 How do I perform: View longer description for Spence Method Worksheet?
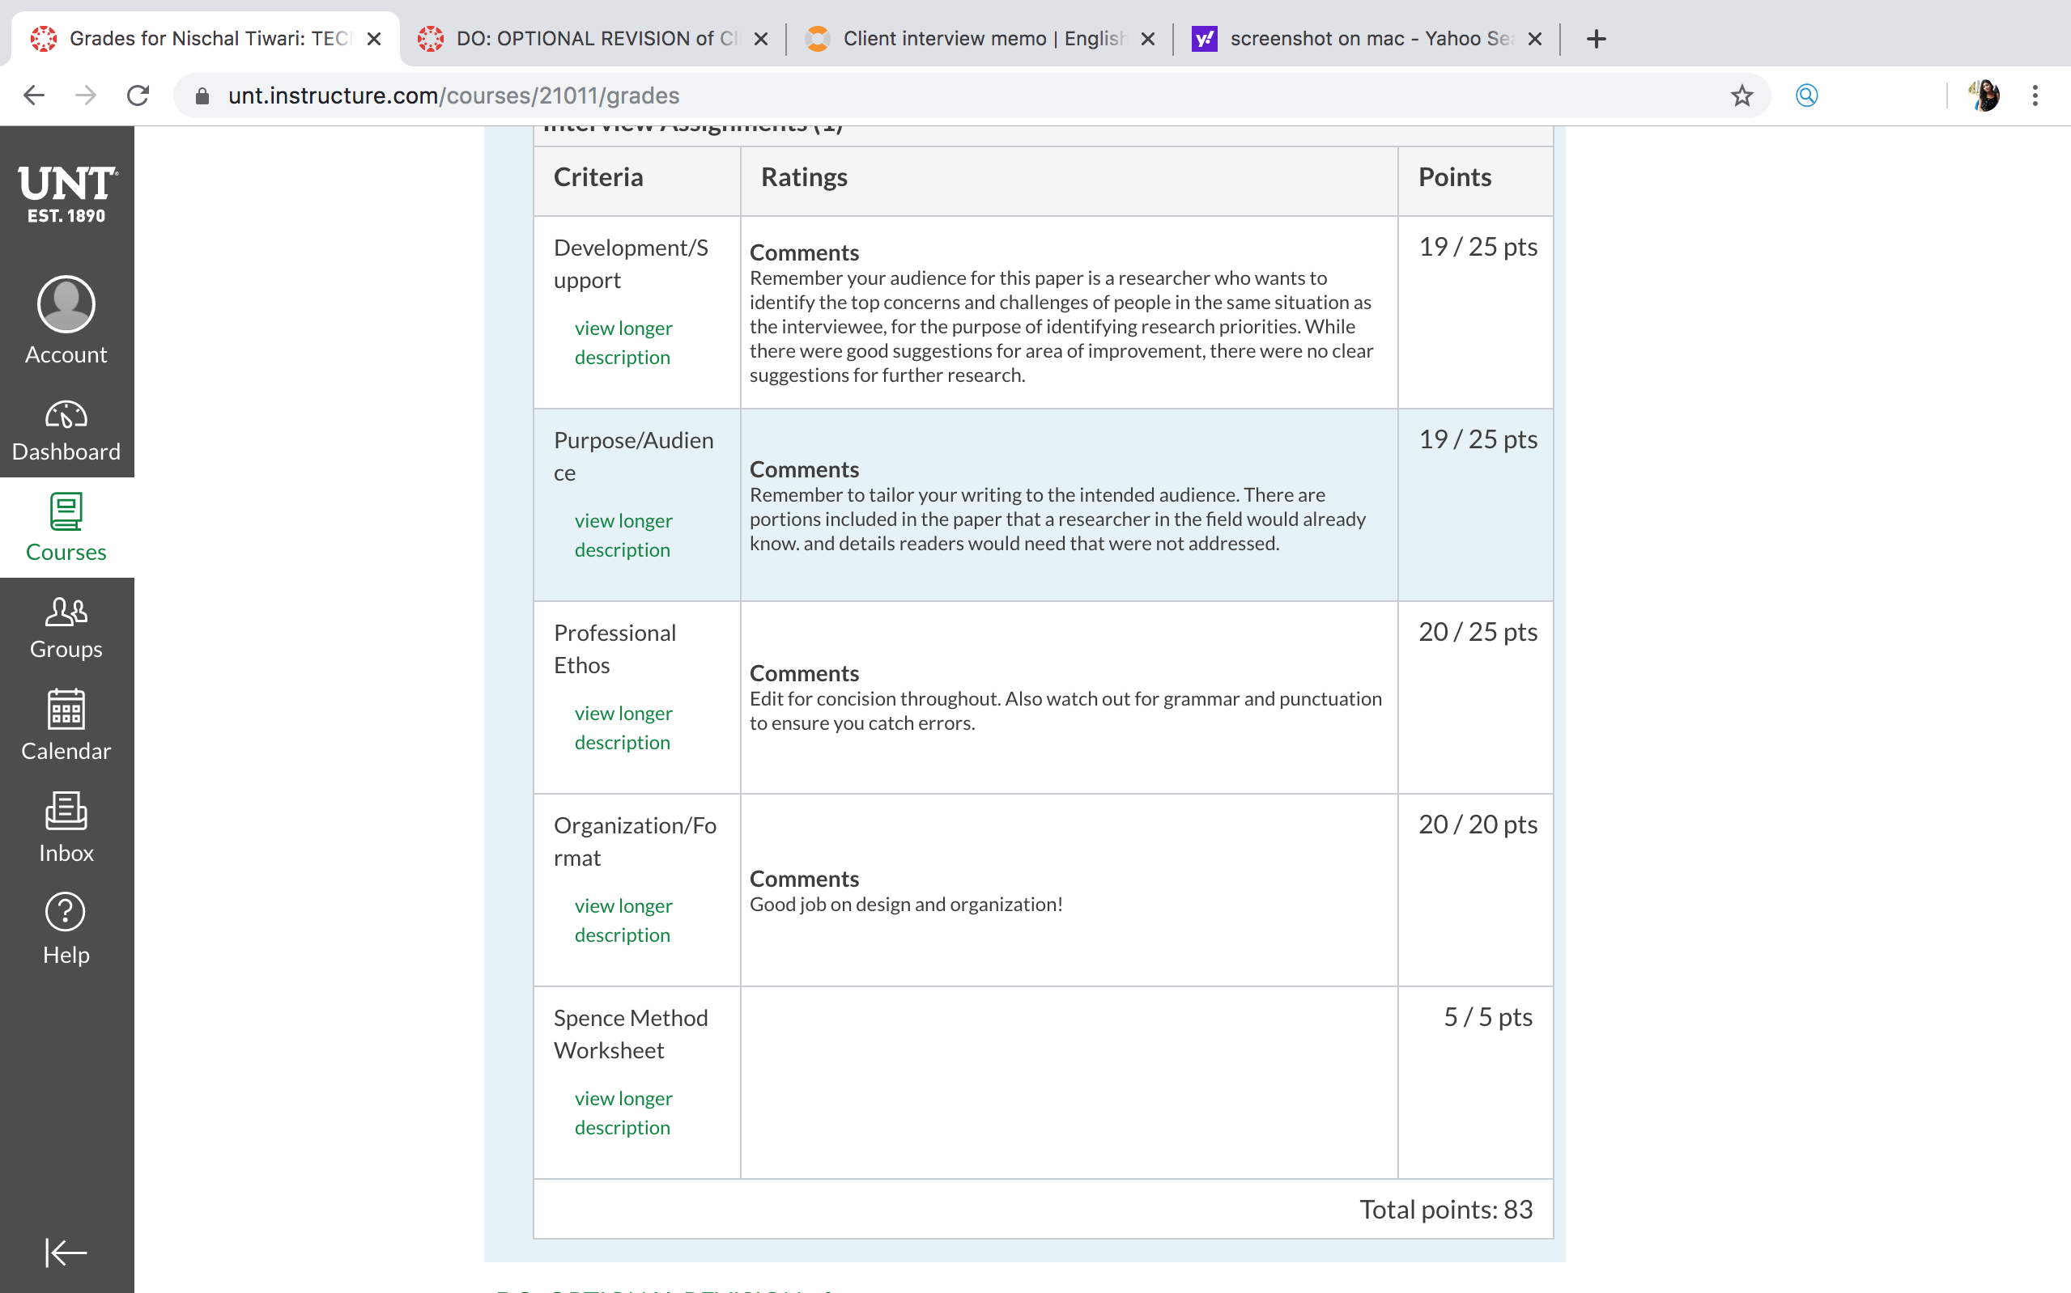coord(623,1113)
